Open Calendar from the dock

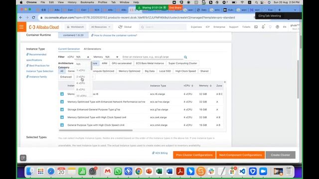coord(61,171)
